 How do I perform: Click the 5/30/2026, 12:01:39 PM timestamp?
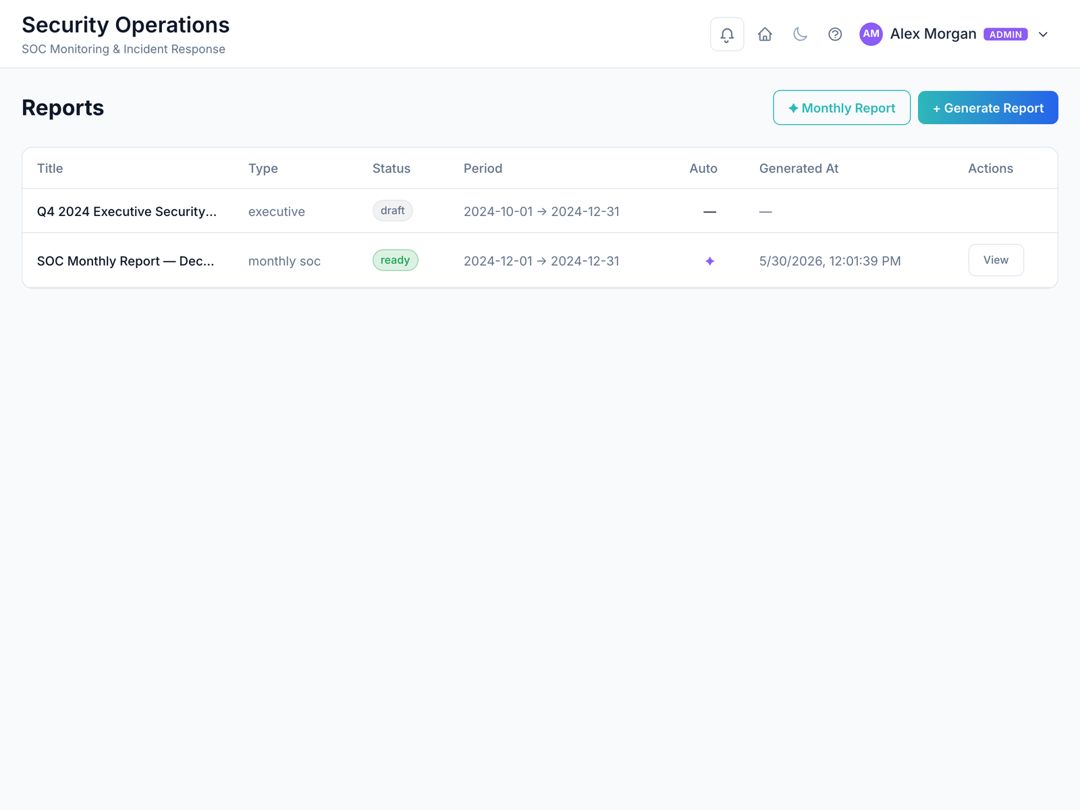click(x=830, y=261)
